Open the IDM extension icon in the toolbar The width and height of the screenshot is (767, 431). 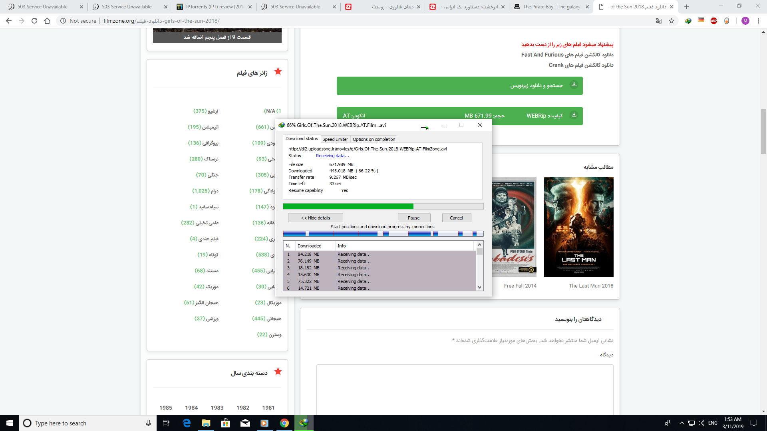click(x=688, y=21)
